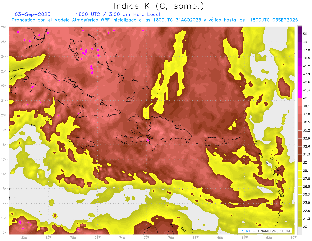Viewport: 312px width, 241px height.
Task: Click the "Pronóstico con el Modelo Atmosférico WRF" line
Action: [155, 20]
